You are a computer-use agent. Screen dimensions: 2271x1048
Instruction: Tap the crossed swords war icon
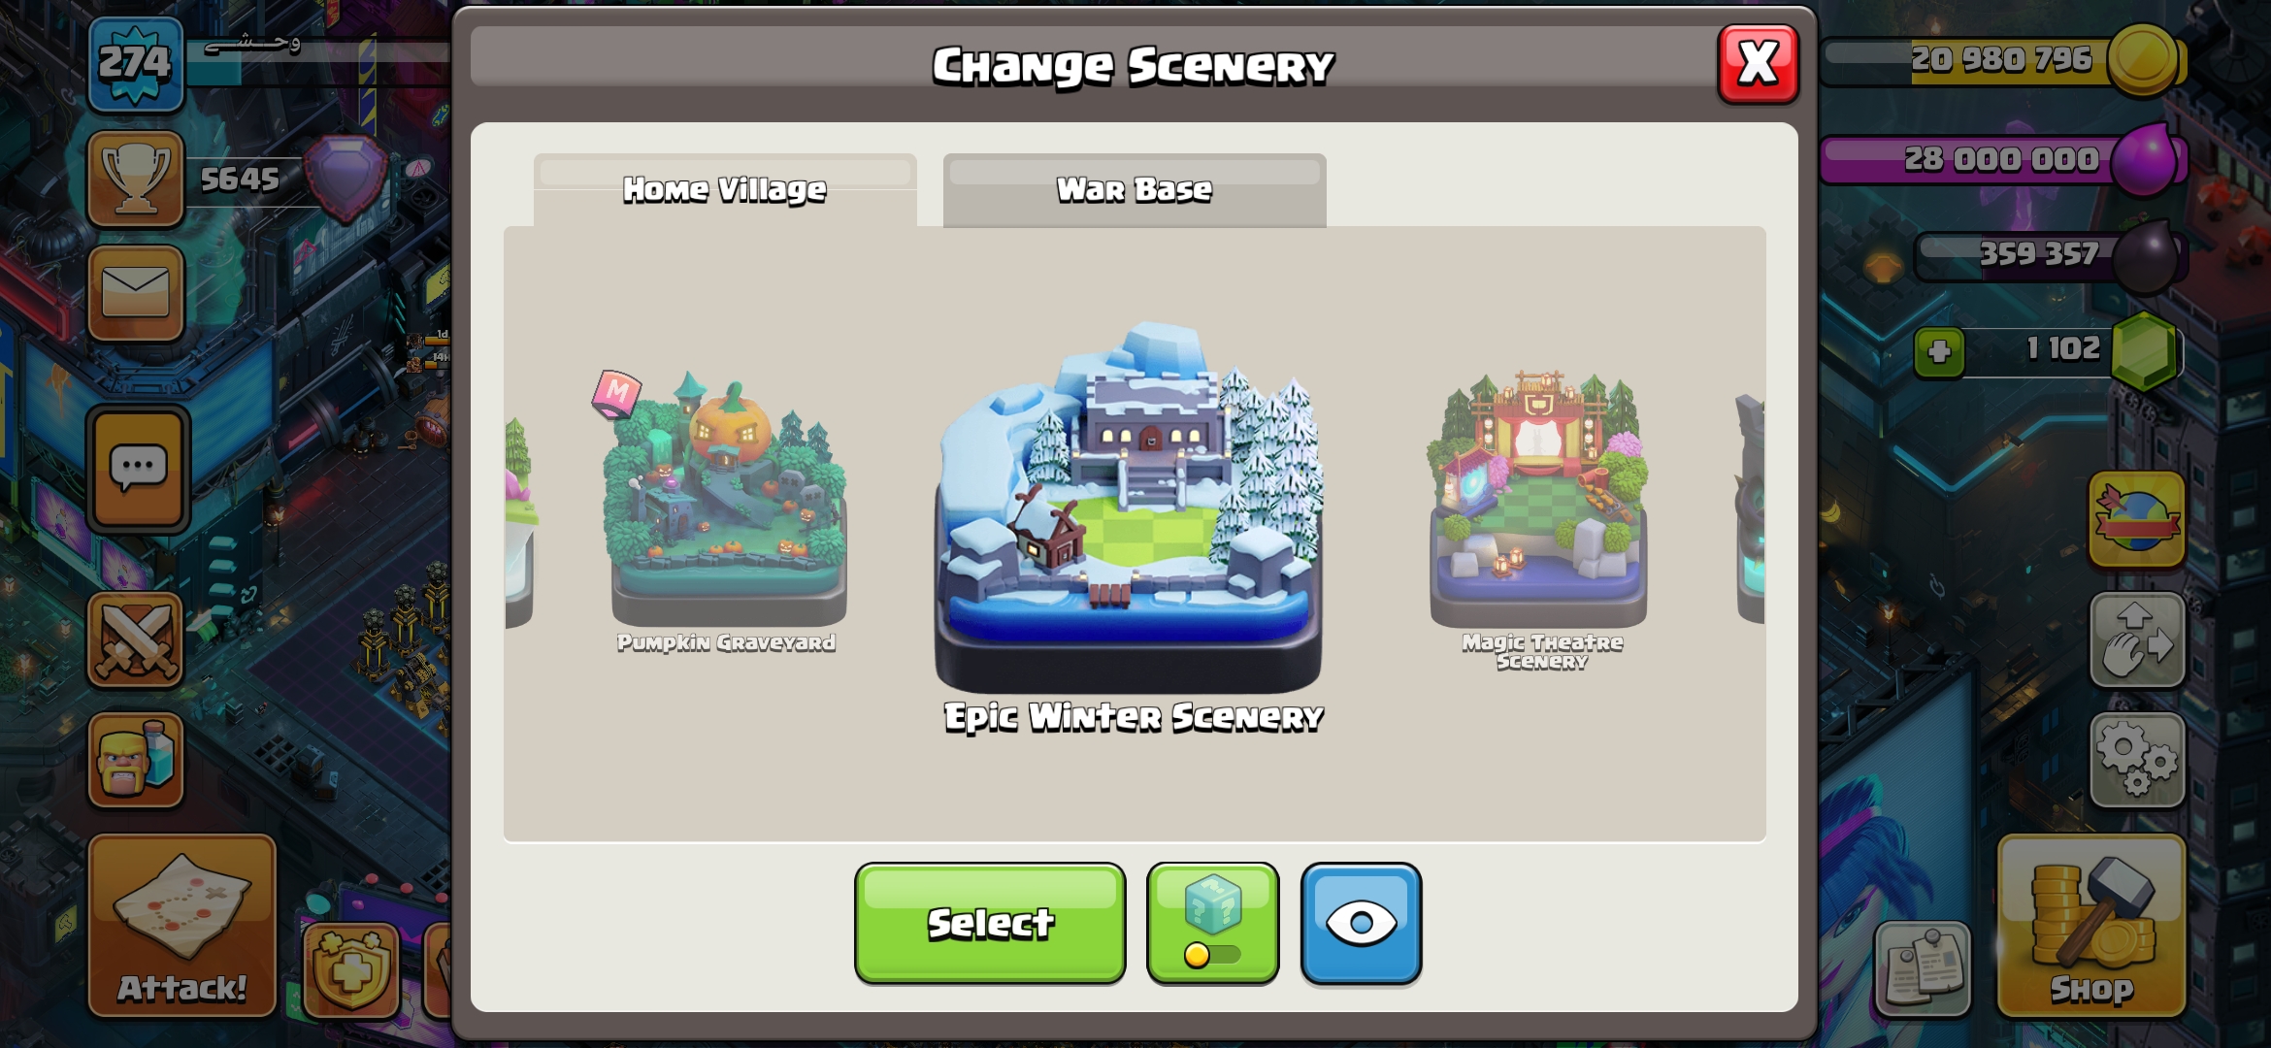pos(136,640)
